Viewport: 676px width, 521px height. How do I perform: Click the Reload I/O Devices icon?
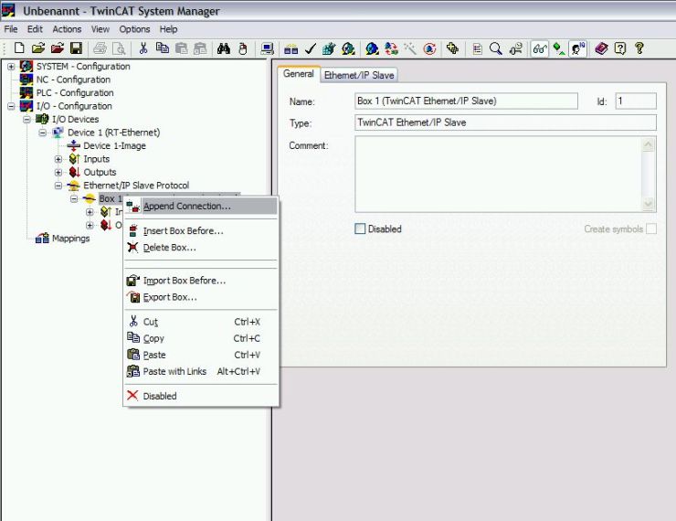click(x=391, y=48)
